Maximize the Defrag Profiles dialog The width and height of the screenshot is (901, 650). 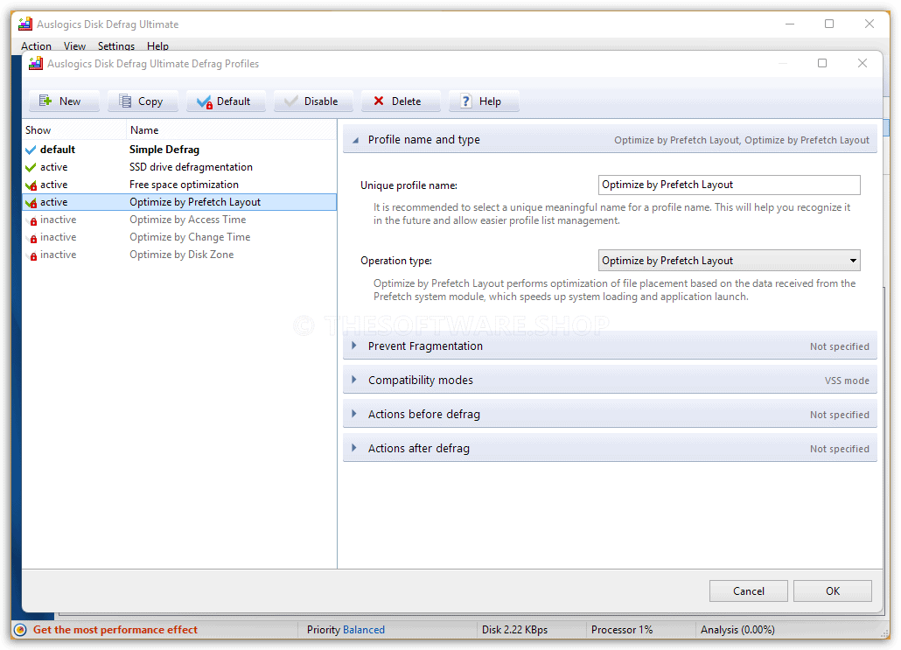point(822,63)
